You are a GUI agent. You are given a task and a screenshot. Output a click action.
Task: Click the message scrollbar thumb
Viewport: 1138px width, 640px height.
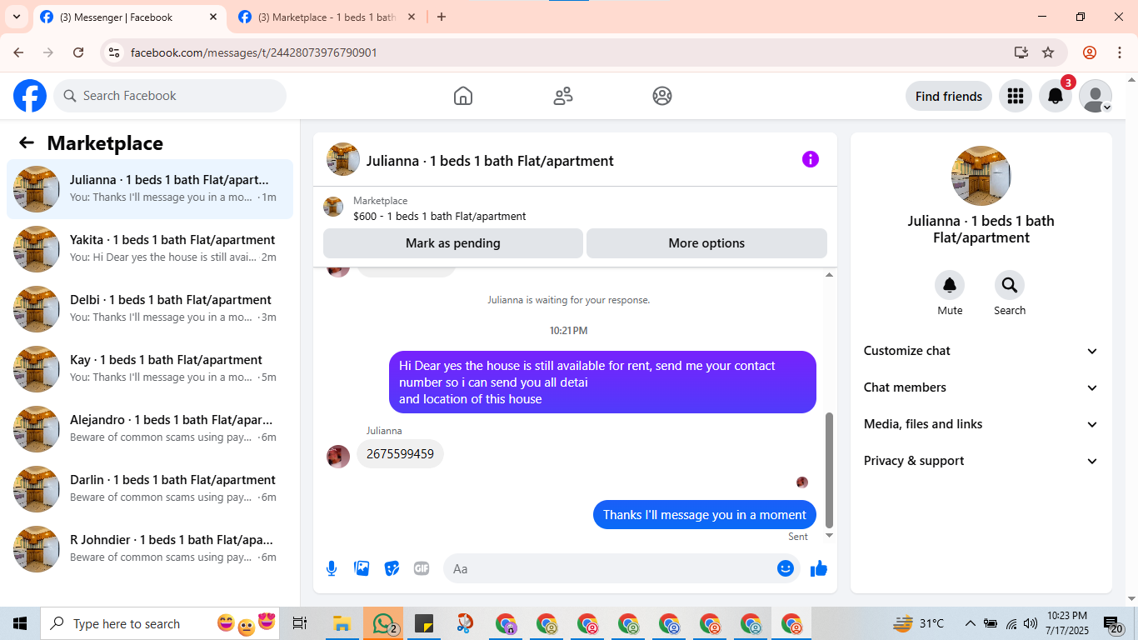coord(829,470)
